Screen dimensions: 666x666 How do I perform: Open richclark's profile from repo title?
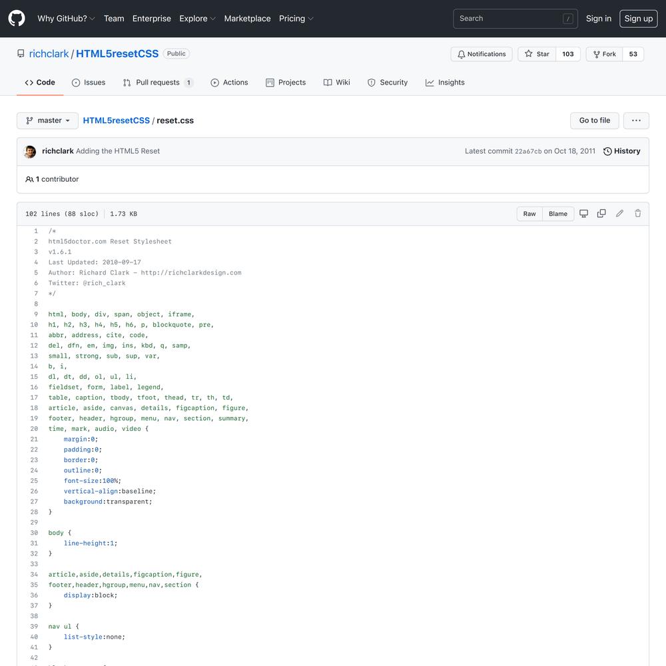(49, 54)
